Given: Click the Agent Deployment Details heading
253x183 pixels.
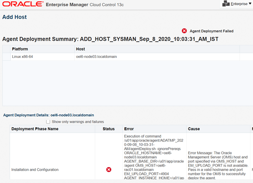Looking at the screenshot, I should 48,115.
